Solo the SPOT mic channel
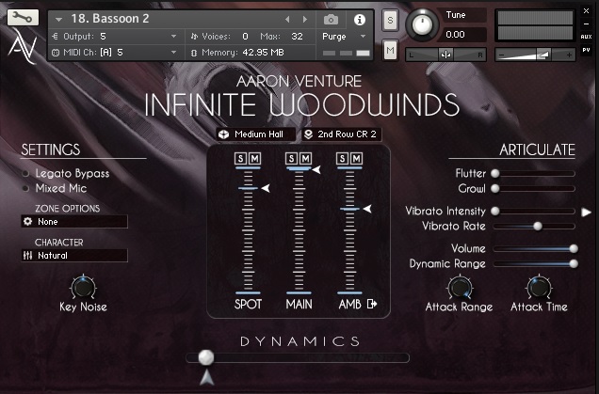 click(x=241, y=158)
